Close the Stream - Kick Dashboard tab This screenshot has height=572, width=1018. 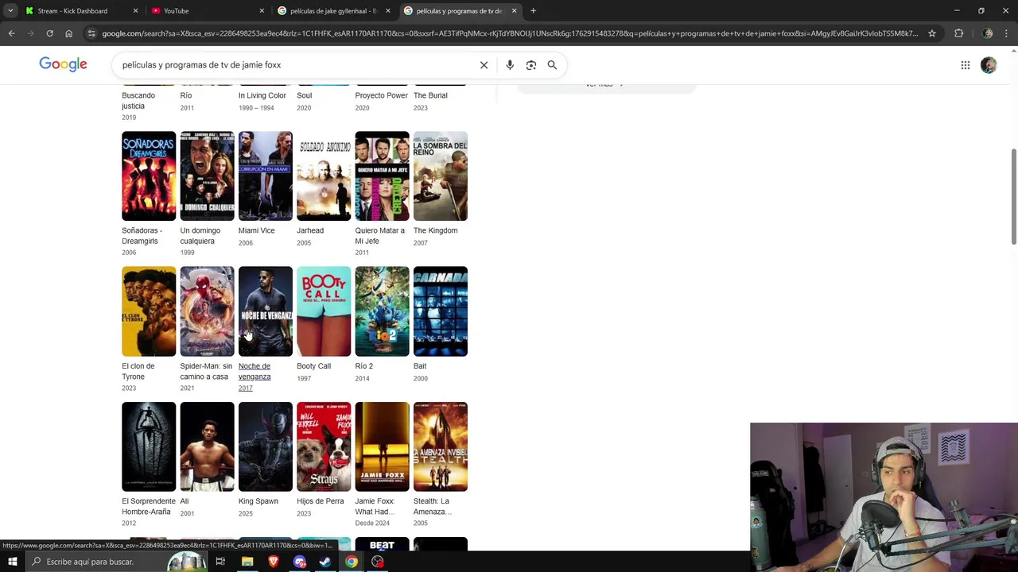135,11
